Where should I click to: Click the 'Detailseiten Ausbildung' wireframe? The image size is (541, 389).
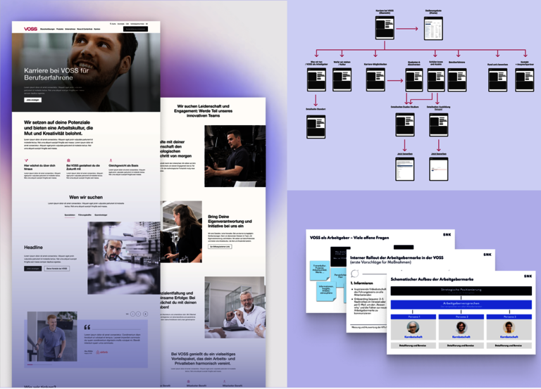439,125
